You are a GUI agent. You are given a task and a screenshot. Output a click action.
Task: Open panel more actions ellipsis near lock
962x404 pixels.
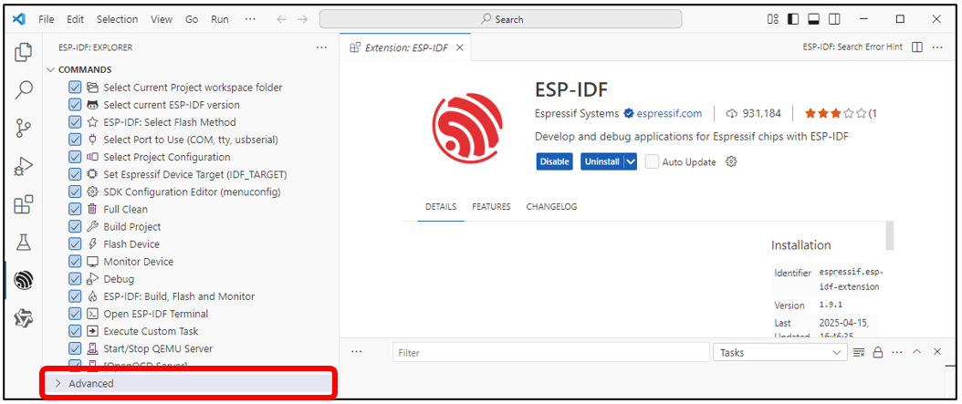pos(897,353)
